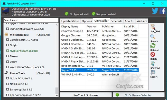Select the Uninstaller tab
167x100 pixels.
101,21
